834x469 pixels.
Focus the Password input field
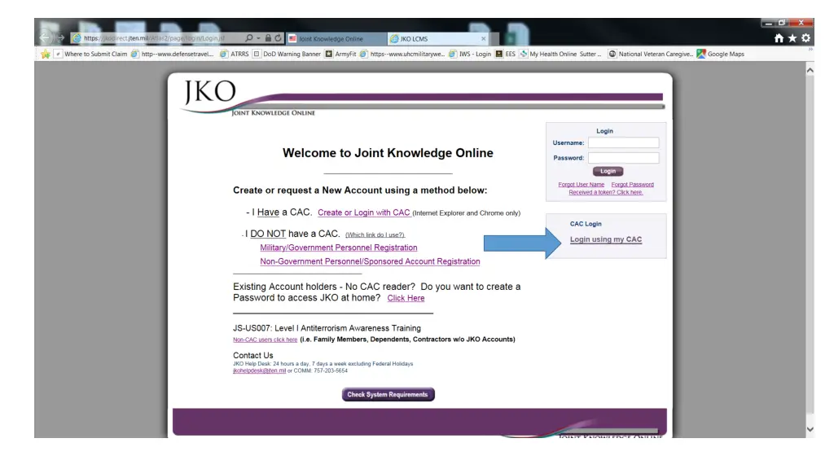pos(623,158)
